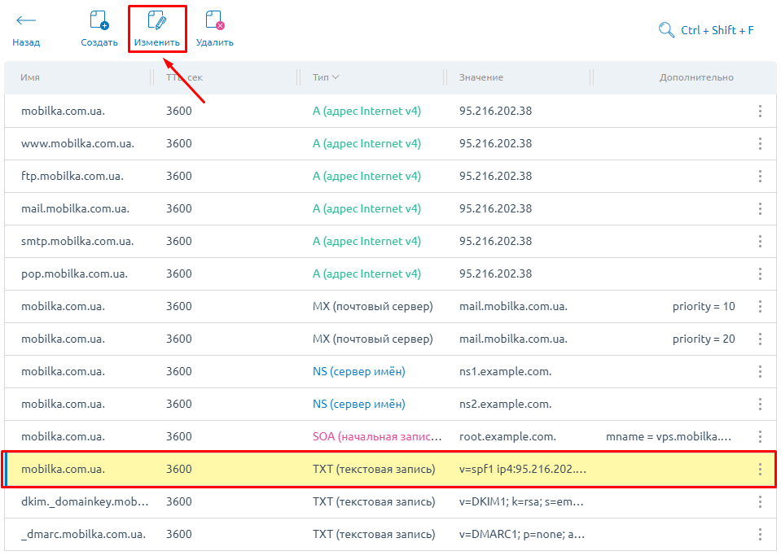Open kebab menu for _dmarc.mobilka.com.ua. row
Screen dimensions: 781x560
760,535
